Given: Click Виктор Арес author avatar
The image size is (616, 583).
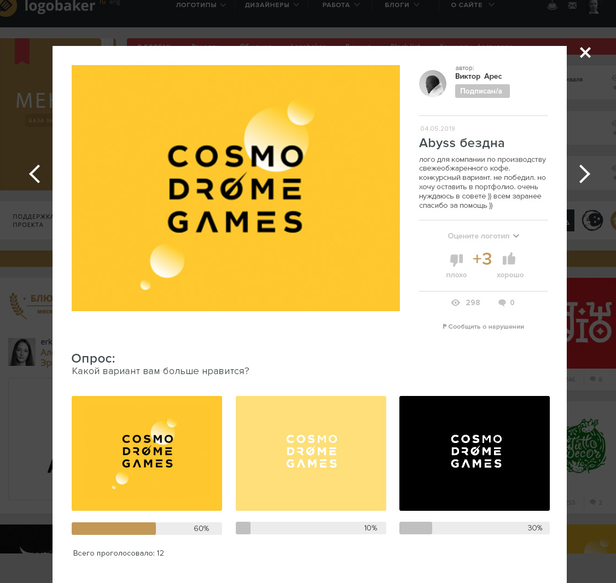Looking at the screenshot, I should [x=433, y=84].
